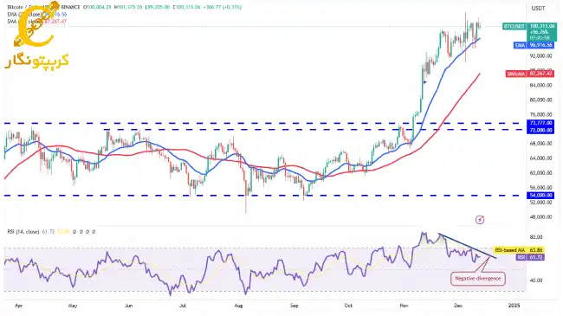563x316 pixels.
Task: Click the 92,000.00 price axis label
Action: [x=541, y=56]
